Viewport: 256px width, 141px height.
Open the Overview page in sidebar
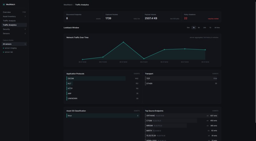(14, 12)
